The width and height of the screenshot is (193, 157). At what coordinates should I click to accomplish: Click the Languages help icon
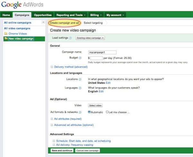tap(80, 88)
